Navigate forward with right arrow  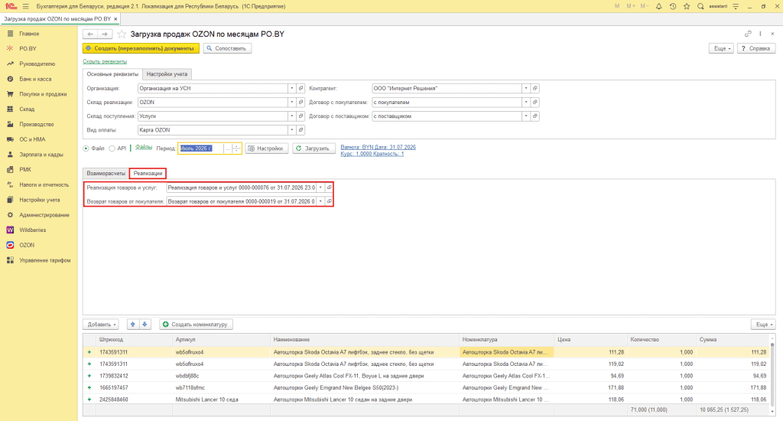point(105,34)
